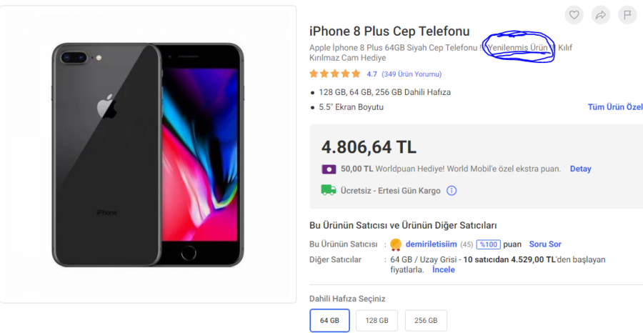Click the share arrow icon
The height and width of the screenshot is (333, 643).
click(601, 14)
